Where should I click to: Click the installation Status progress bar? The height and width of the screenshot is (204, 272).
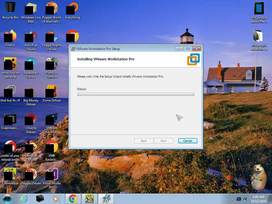click(x=136, y=94)
